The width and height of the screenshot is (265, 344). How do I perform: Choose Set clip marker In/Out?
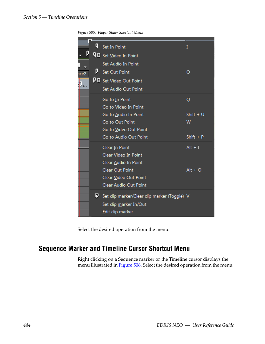pos(124,204)
